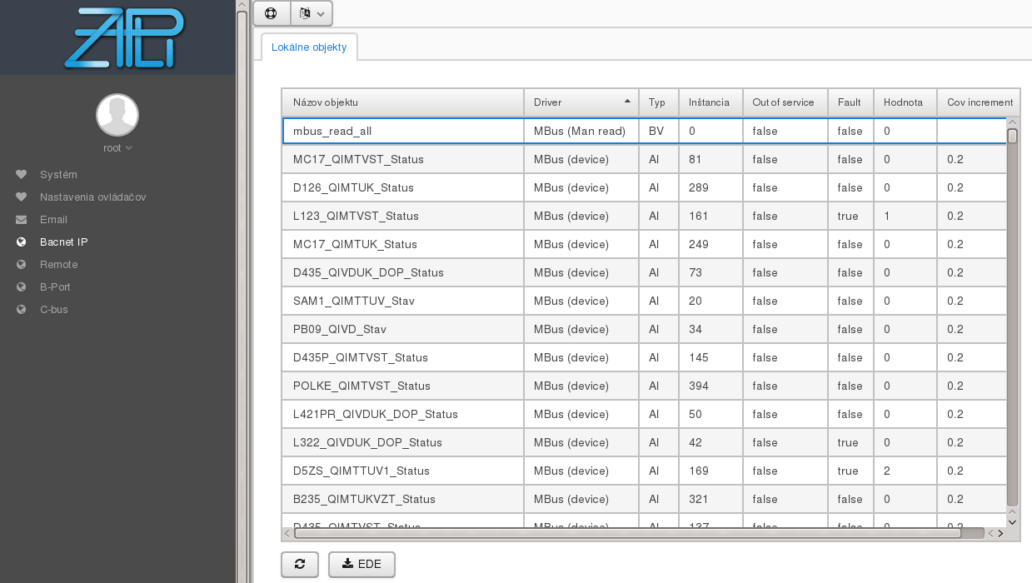
Task: Select the L123_QIMTVST_Status row
Action: pyautogui.click(x=402, y=216)
